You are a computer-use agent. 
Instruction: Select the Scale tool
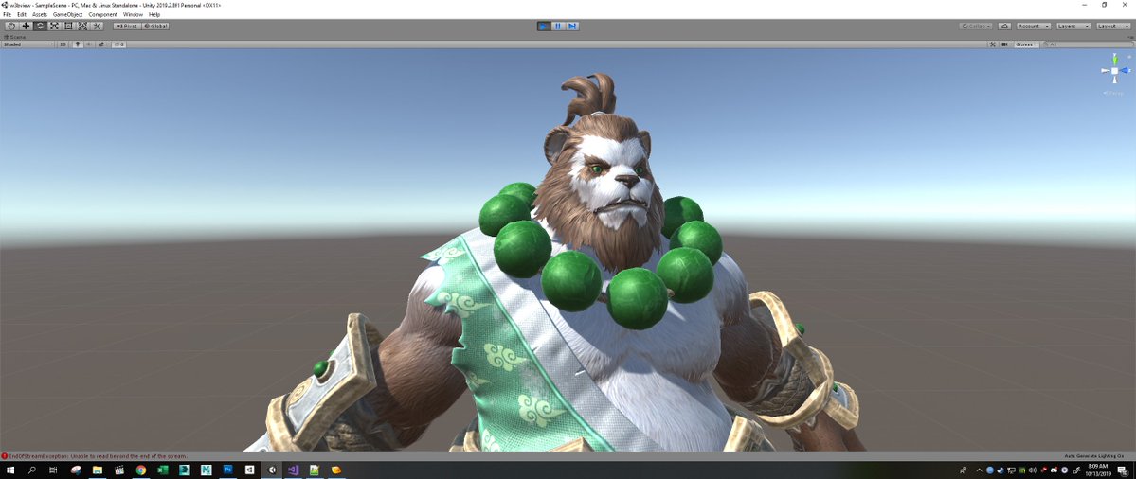point(54,27)
